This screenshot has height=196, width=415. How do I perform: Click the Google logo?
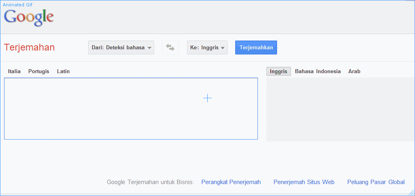tap(29, 17)
